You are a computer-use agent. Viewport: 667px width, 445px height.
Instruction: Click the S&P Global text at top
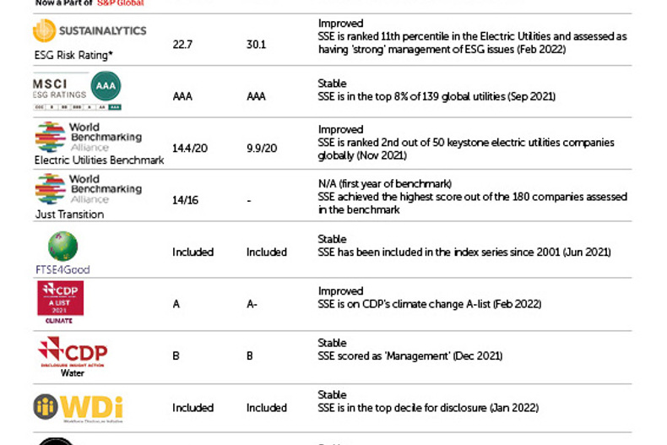point(121,3)
